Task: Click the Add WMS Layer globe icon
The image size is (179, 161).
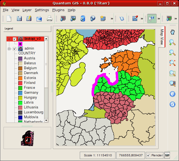Action: pyautogui.click(x=93, y=19)
